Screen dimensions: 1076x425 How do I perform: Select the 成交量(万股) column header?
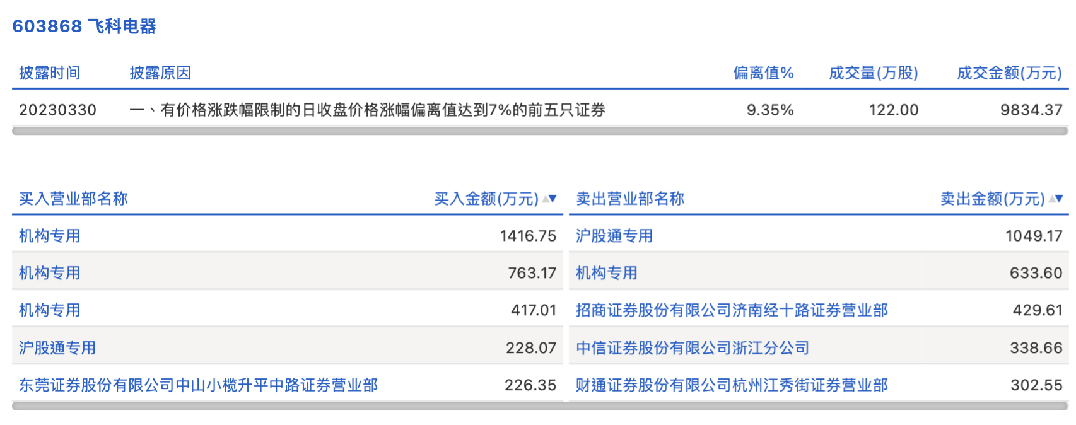click(873, 73)
